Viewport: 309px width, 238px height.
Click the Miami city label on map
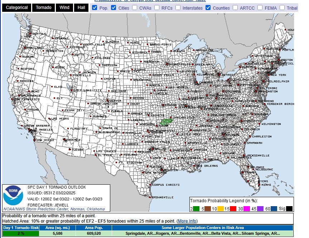pyautogui.click(x=266, y=185)
